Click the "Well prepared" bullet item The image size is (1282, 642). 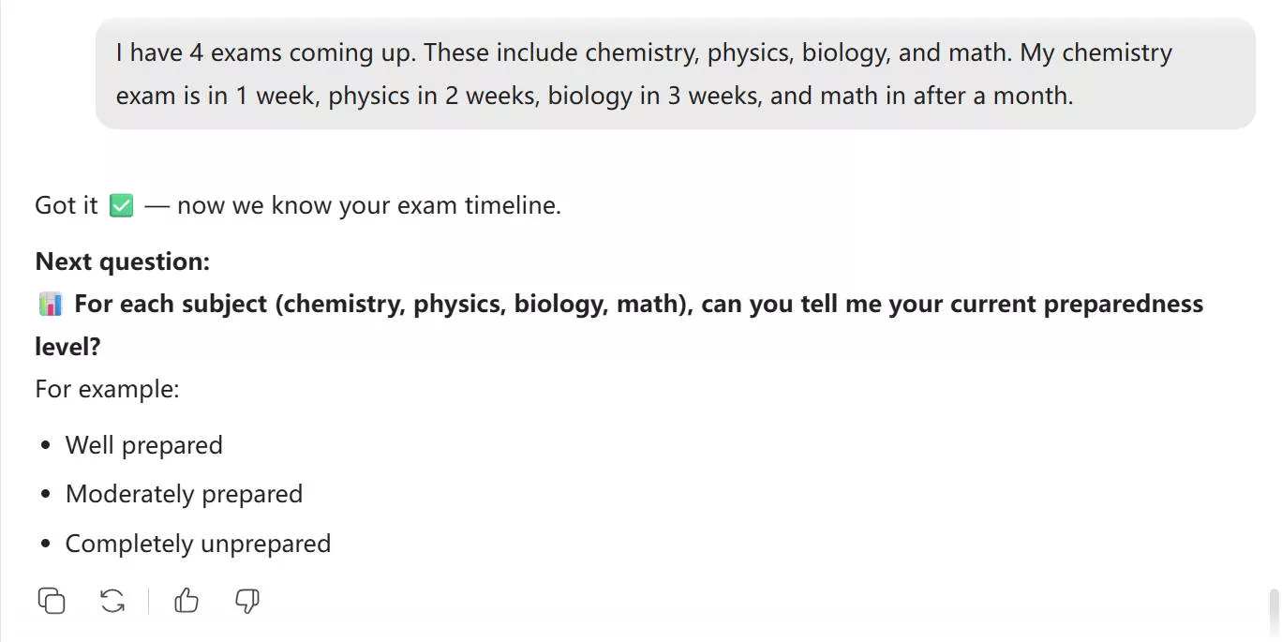click(143, 445)
